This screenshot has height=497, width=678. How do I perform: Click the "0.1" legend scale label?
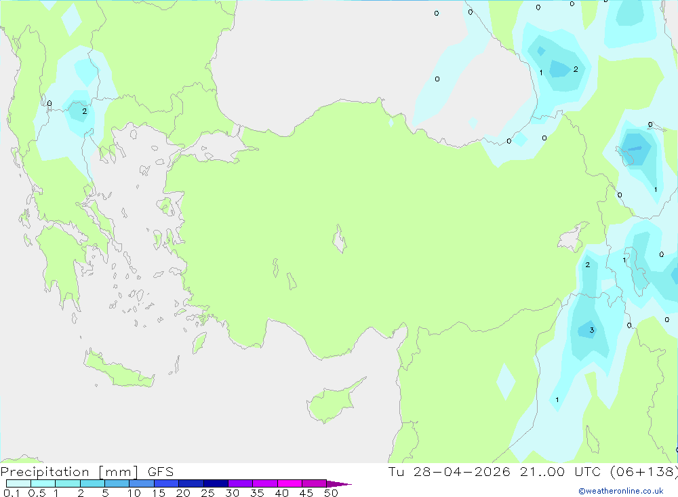(x=12, y=493)
